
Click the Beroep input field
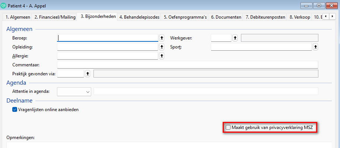point(108,38)
